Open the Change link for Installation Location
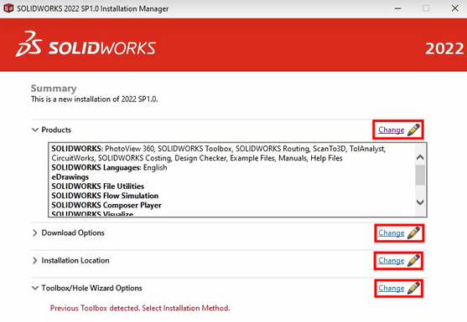Image resolution: width=467 pixels, height=322 pixels. click(x=391, y=260)
